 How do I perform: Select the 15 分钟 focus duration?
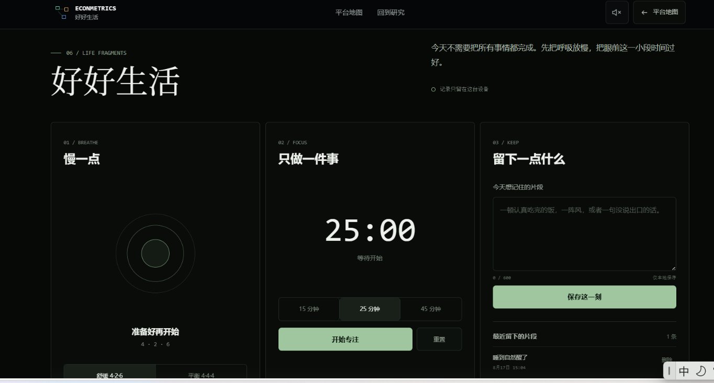pyautogui.click(x=309, y=309)
